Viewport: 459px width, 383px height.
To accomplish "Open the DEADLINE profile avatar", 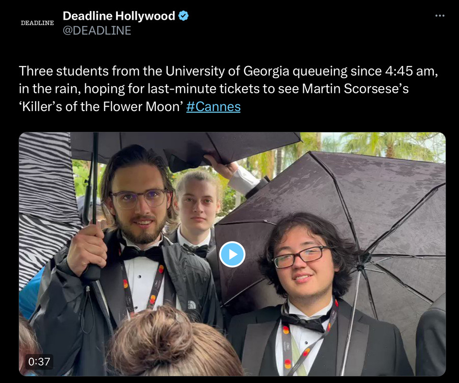I will [x=37, y=23].
